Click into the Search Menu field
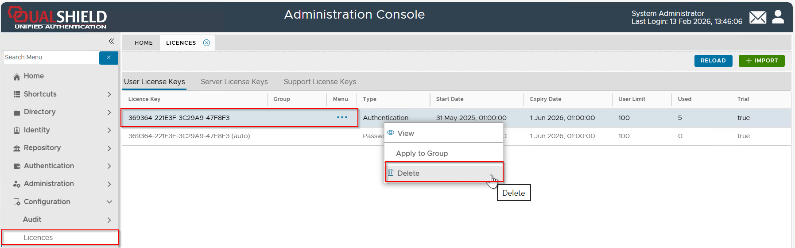The image size is (795, 248). click(x=51, y=58)
